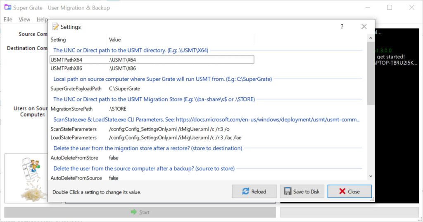
Task: Click the false value for AutoDeleteFromSource
Action: pyautogui.click(x=114, y=178)
